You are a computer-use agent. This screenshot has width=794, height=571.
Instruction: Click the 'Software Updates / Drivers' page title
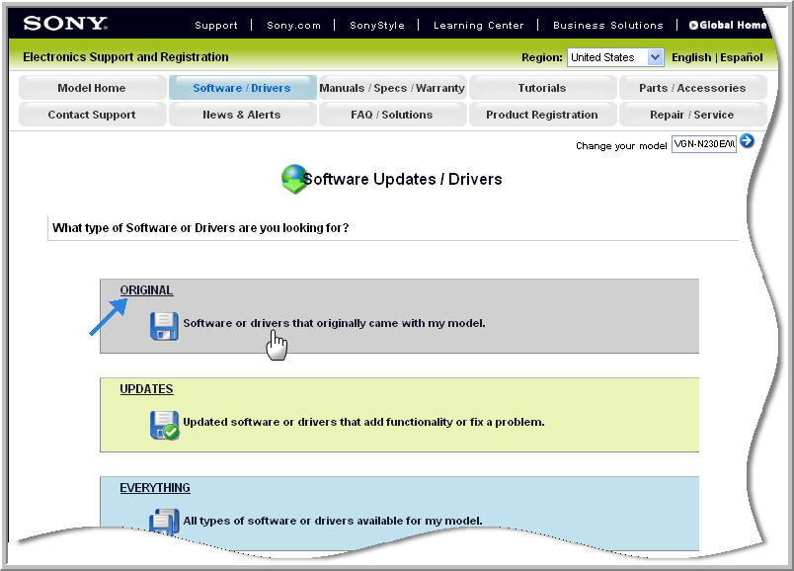[402, 179]
